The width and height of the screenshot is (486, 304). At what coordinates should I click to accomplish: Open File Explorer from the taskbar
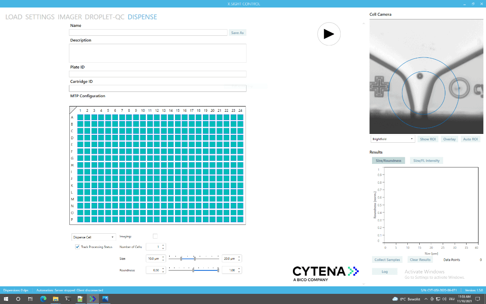[x=56, y=299]
